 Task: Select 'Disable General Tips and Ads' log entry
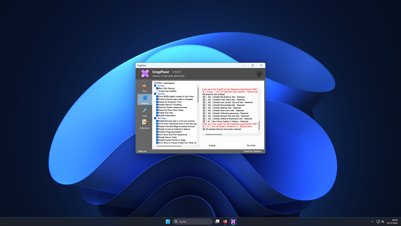point(226,116)
